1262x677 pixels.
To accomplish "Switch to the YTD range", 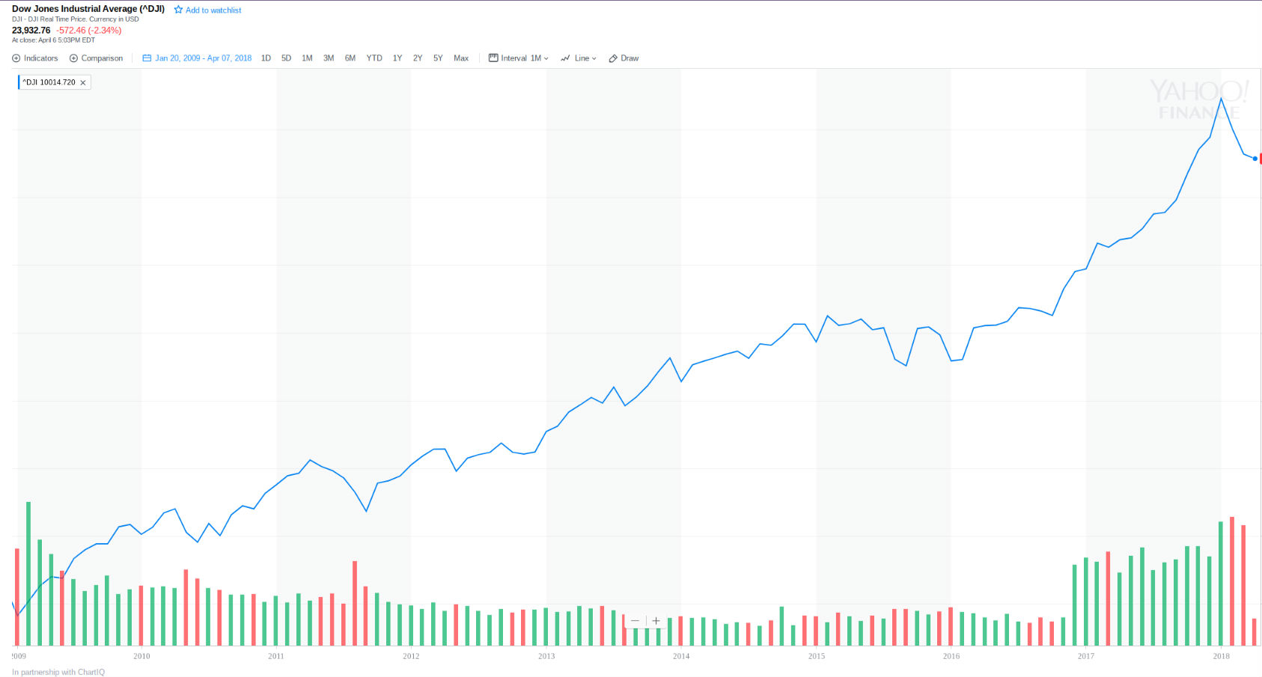I will tap(374, 58).
